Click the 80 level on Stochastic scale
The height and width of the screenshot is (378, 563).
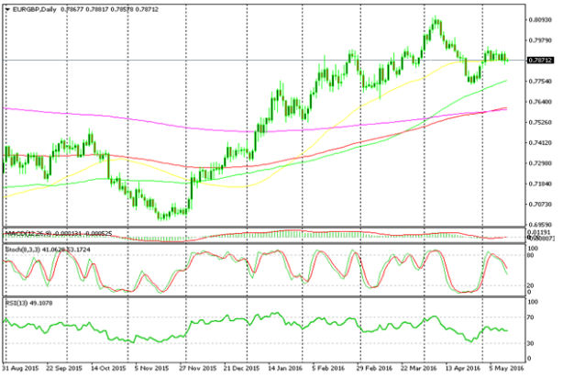point(532,255)
